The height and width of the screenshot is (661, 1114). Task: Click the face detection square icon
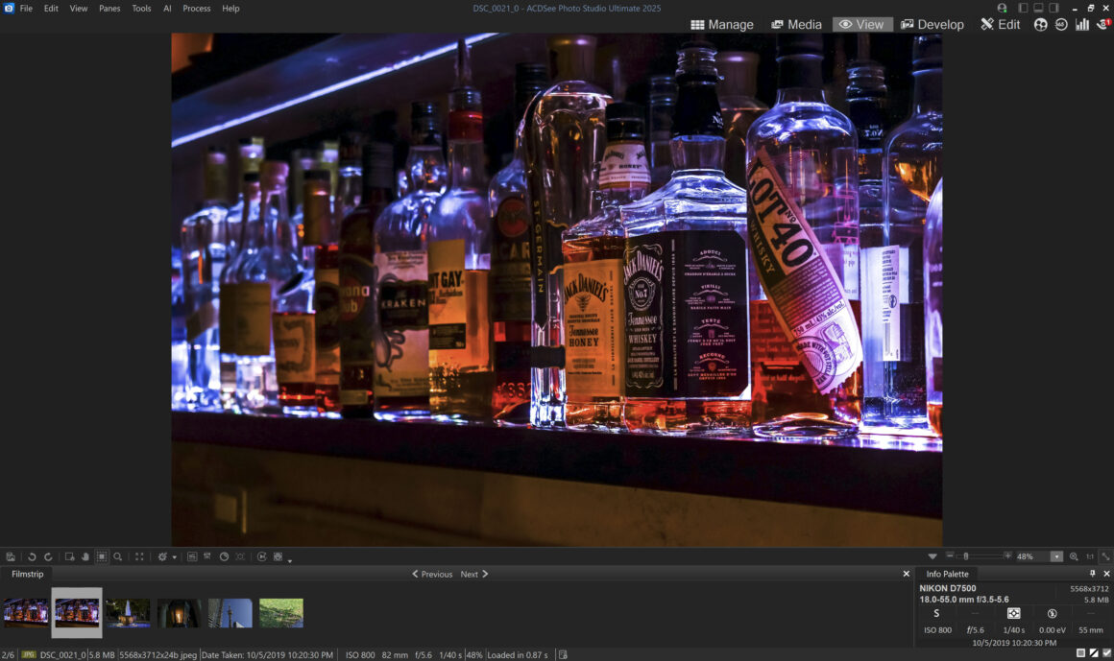(278, 557)
